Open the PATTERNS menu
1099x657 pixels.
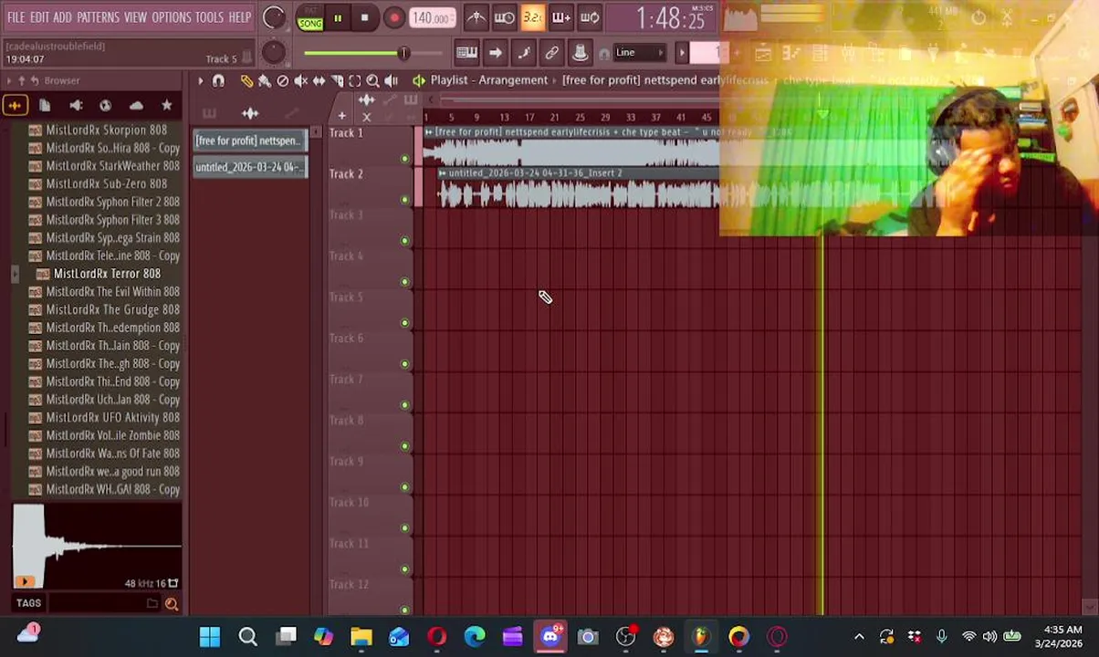98,17
